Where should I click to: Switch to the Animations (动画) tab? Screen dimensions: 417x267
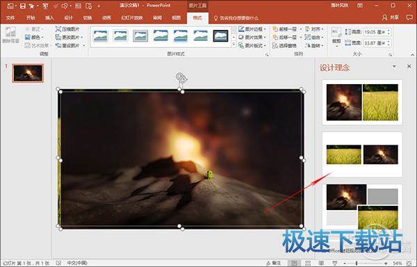click(106, 18)
